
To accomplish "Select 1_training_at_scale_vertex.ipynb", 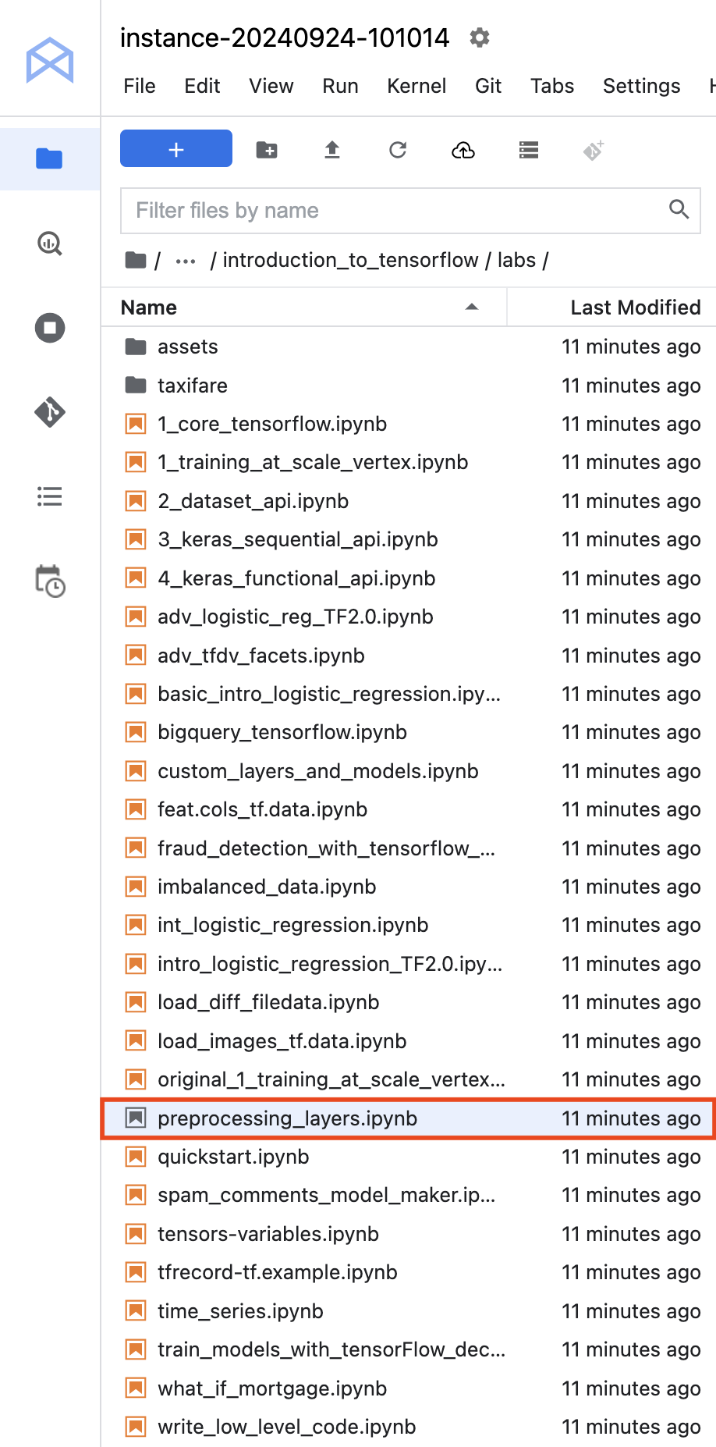I will (409, 462).
